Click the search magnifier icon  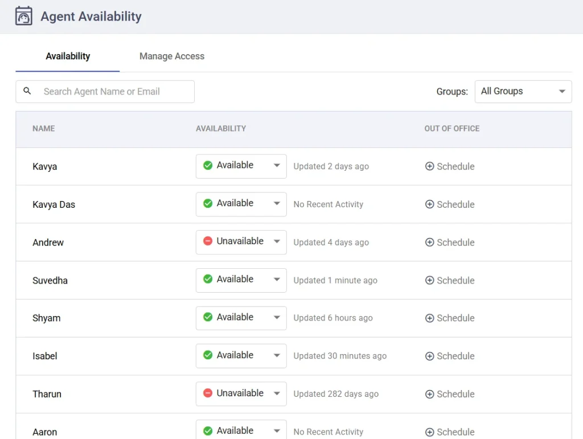27,91
